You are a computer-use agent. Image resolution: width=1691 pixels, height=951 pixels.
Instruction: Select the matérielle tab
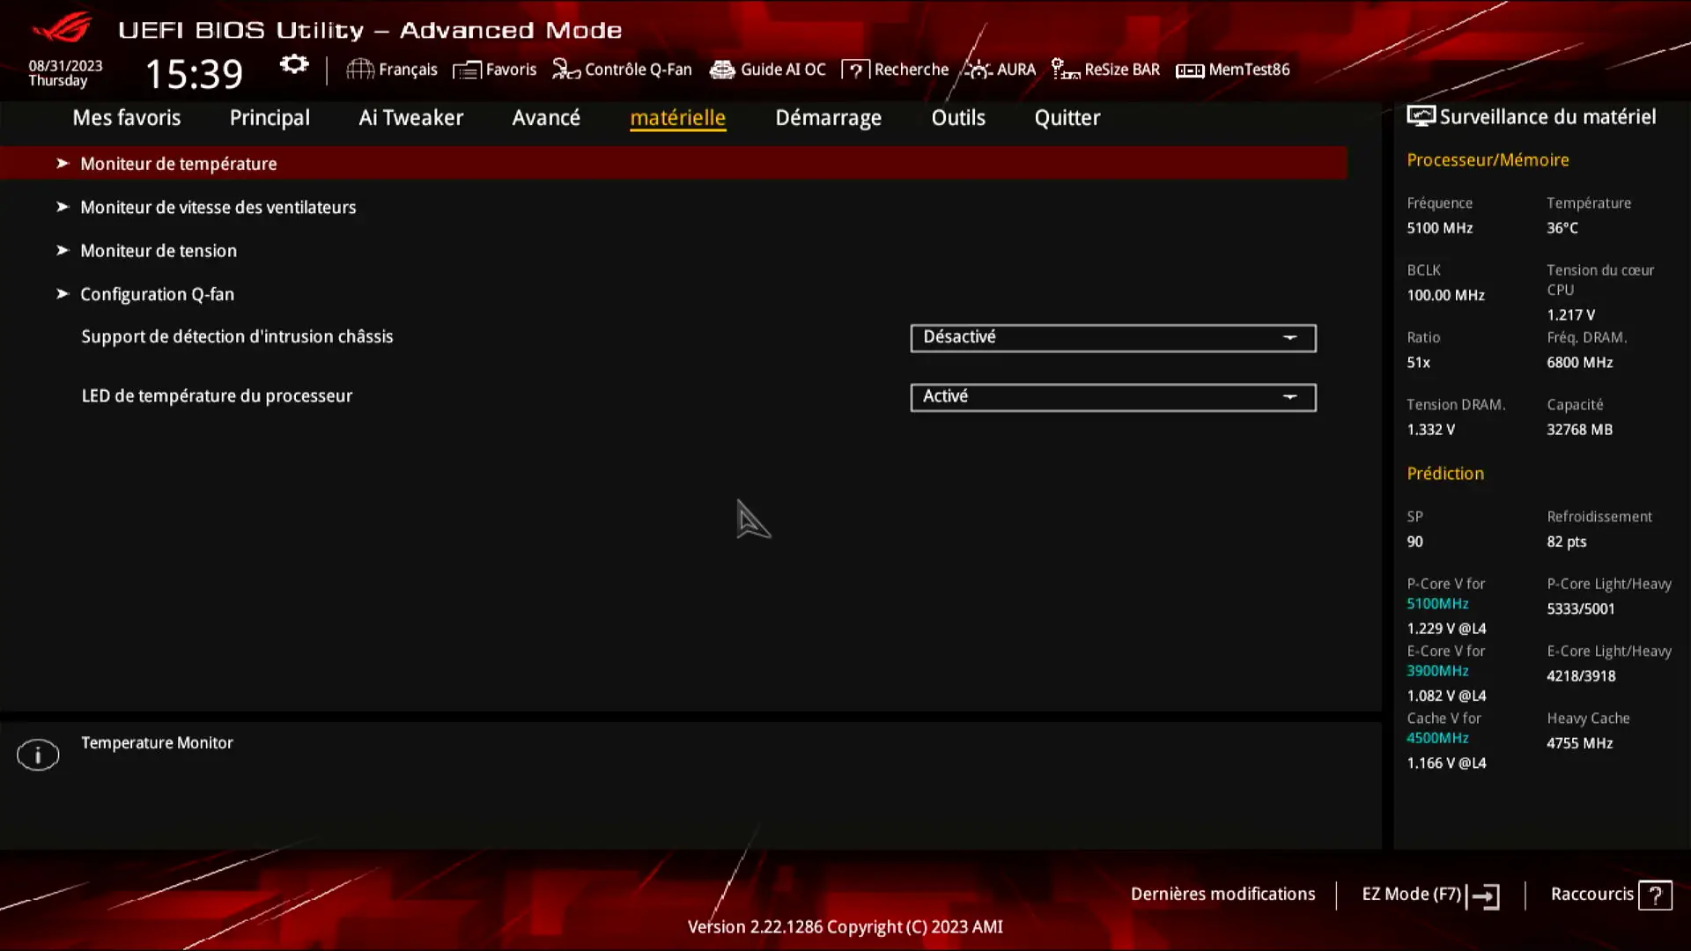pyautogui.click(x=677, y=117)
